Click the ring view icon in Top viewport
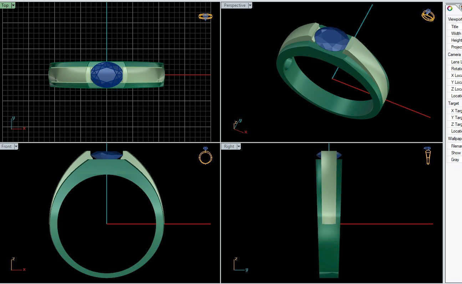Image resolution: width=462 pixels, height=284 pixels. pyautogui.click(x=205, y=16)
